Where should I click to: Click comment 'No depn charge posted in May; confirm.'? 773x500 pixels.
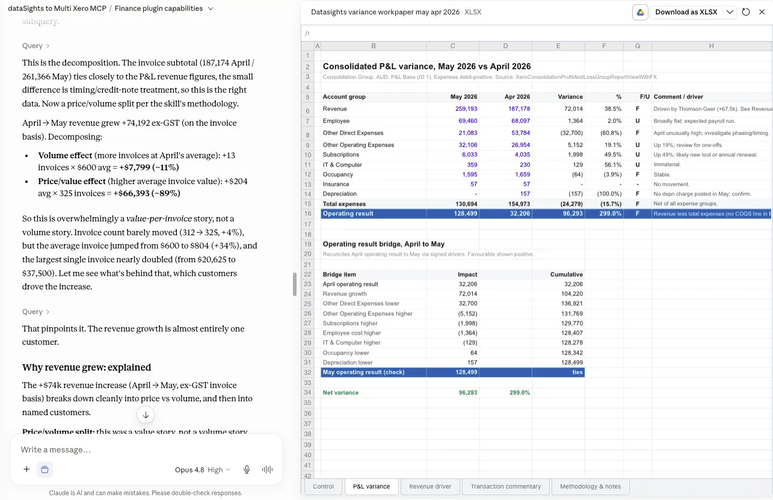pyautogui.click(x=702, y=194)
